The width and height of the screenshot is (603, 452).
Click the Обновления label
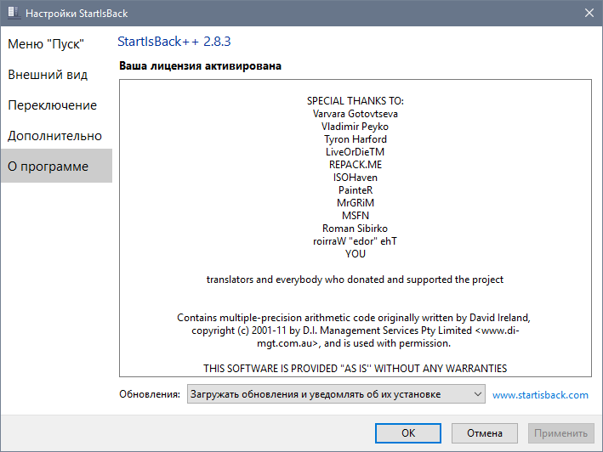coord(149,395)
